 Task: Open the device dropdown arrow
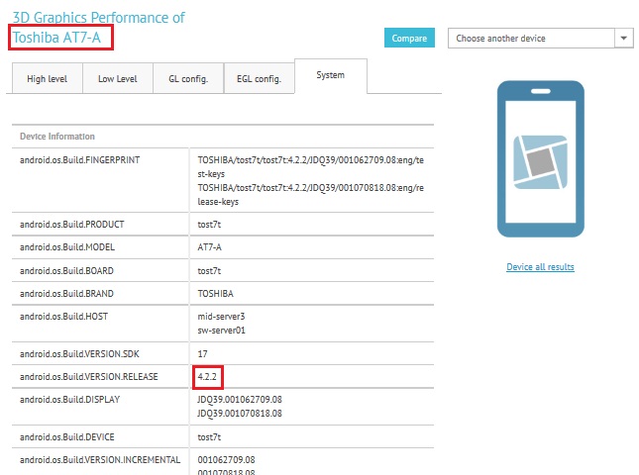(623, 39)
